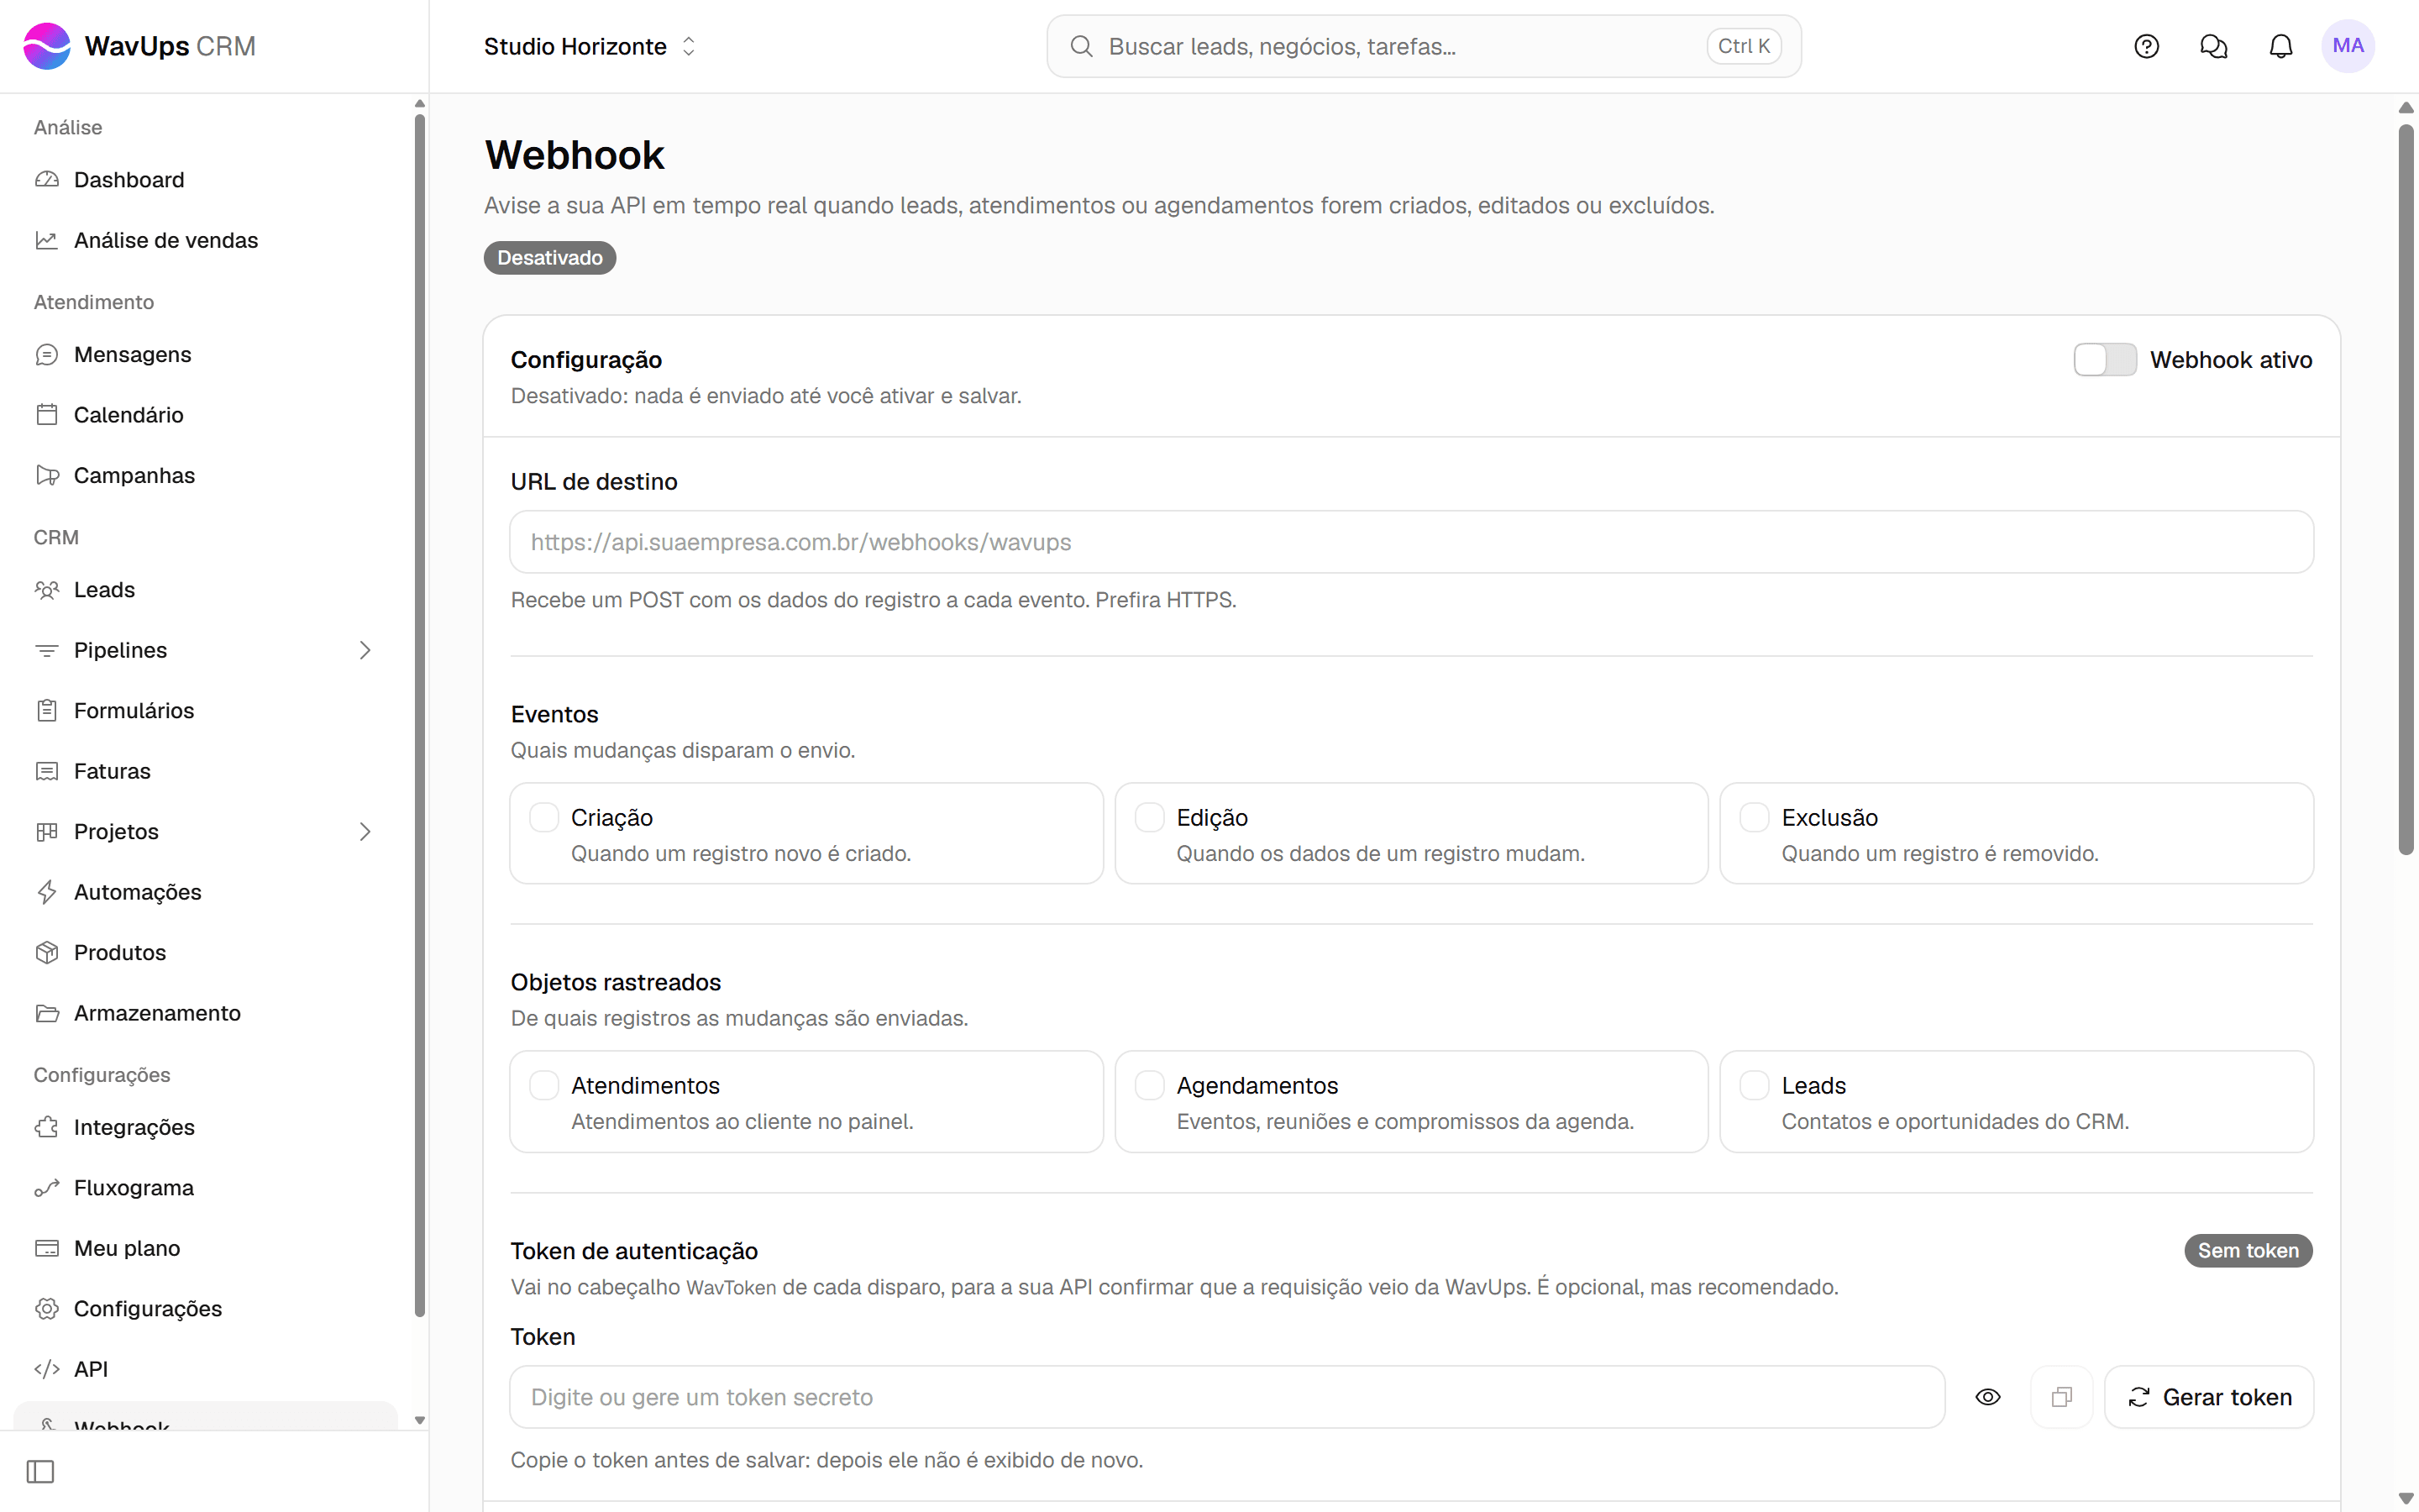Open Armazenamento in sidebar

(x=206, y=1013)
